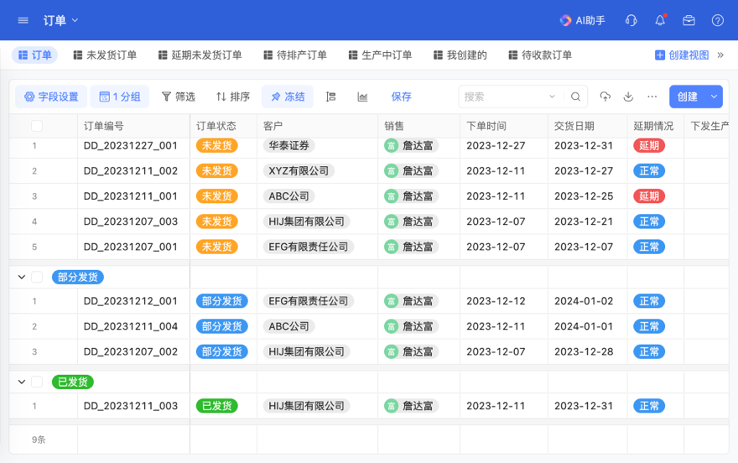
Task: Open the search field type dropdown arrow
Action: tap(552, 96)
